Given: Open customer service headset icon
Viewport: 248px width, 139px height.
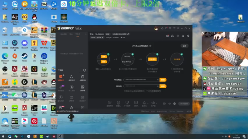Looking at the screenshot, I should [x=162, y=28].
